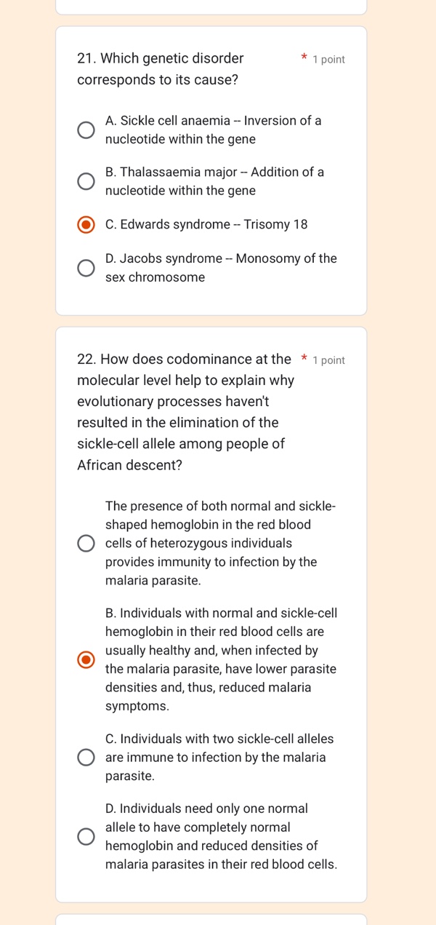Viewport: 436px width, 925px height.
Task: Click the '1 point' label for question 21
Action: 328,60
